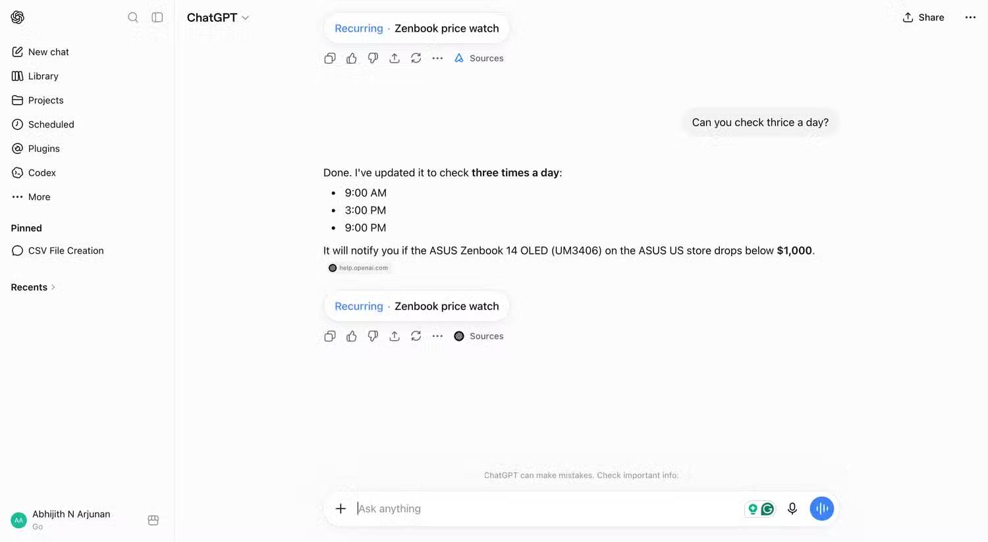Collapse the sidebar with the panel icon
Viewport: 988px width, 542px height.
(157, 17)
